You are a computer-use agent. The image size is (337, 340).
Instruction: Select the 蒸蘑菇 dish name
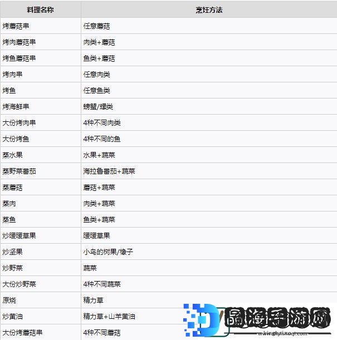12,188
